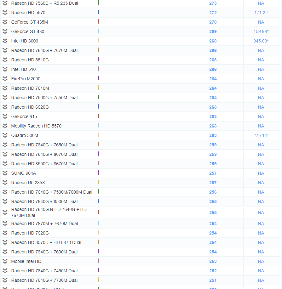The height and width of the screenshot is (289, 282).
Task: Expand the Radeon HD 8510G row chevron
Action: coord(5,60)
